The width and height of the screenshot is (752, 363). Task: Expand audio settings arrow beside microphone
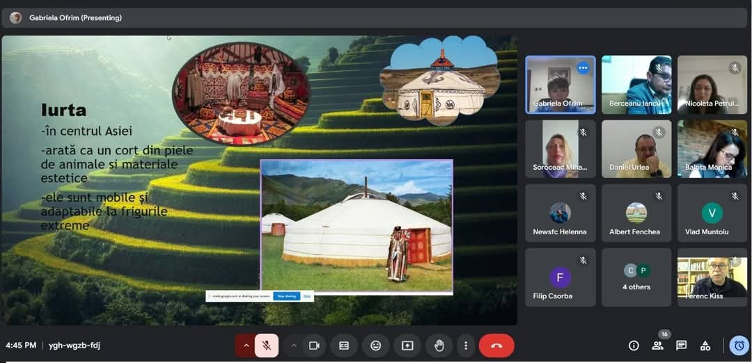pyautogui.click(x=246, y=346)
